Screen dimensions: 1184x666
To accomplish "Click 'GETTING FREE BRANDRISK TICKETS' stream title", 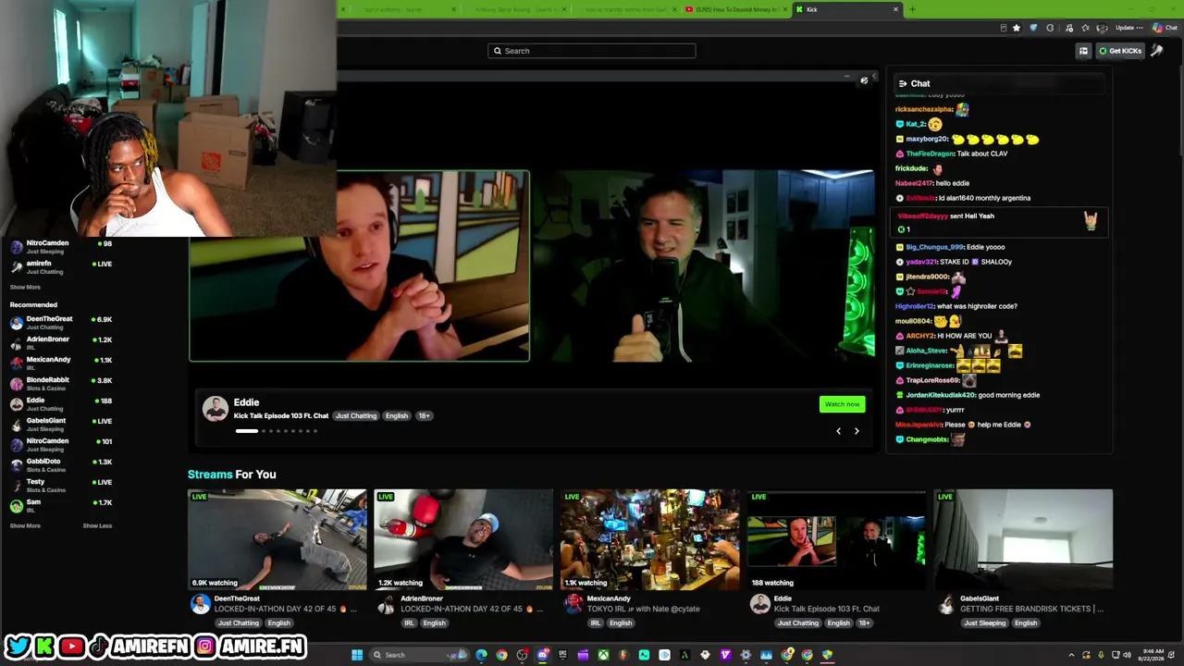I will point(1031,609).
